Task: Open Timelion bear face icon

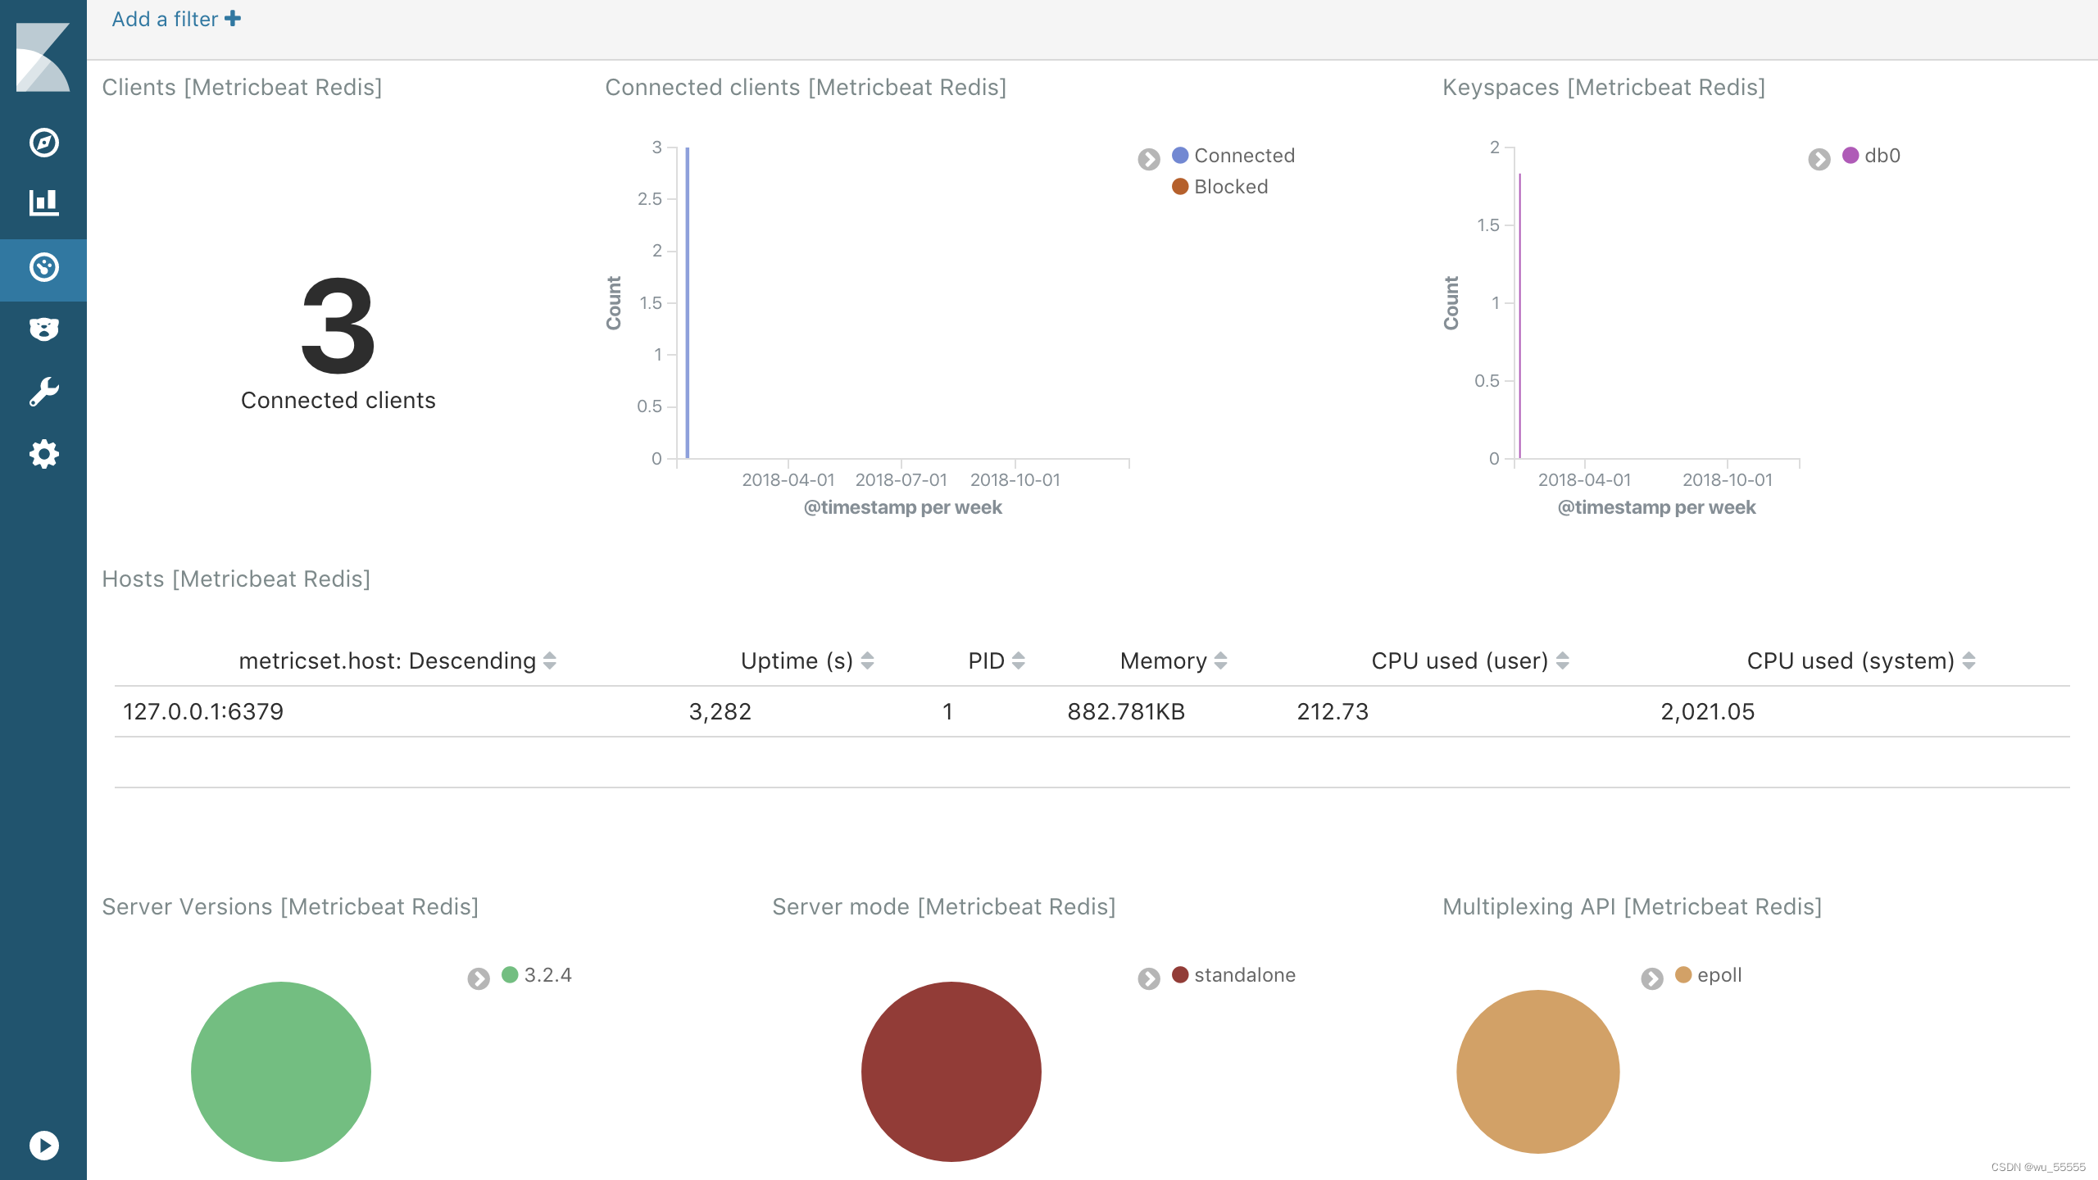Action: pyautogui.click(x=43, y=329)
